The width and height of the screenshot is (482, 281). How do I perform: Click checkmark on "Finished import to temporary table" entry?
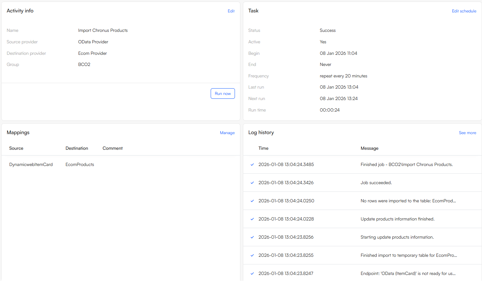point(252,255)
